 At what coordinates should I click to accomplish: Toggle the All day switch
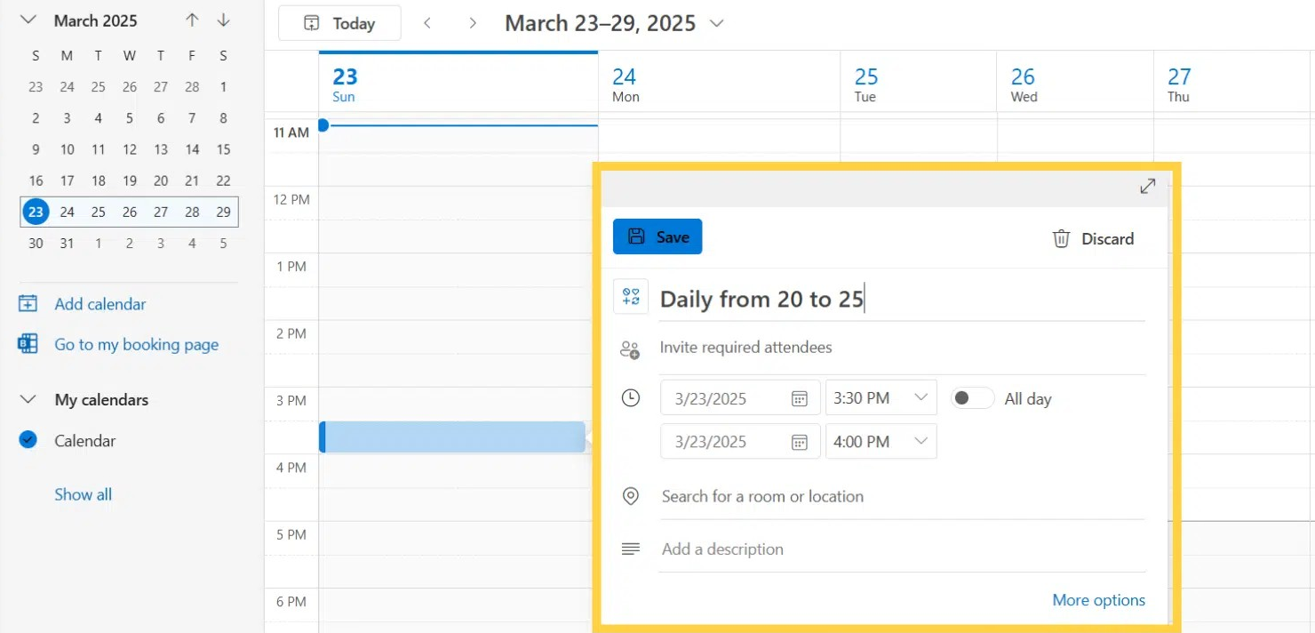(971, 398)
